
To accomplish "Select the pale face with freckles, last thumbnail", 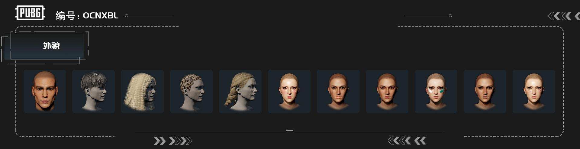I will tap(534, 91).
